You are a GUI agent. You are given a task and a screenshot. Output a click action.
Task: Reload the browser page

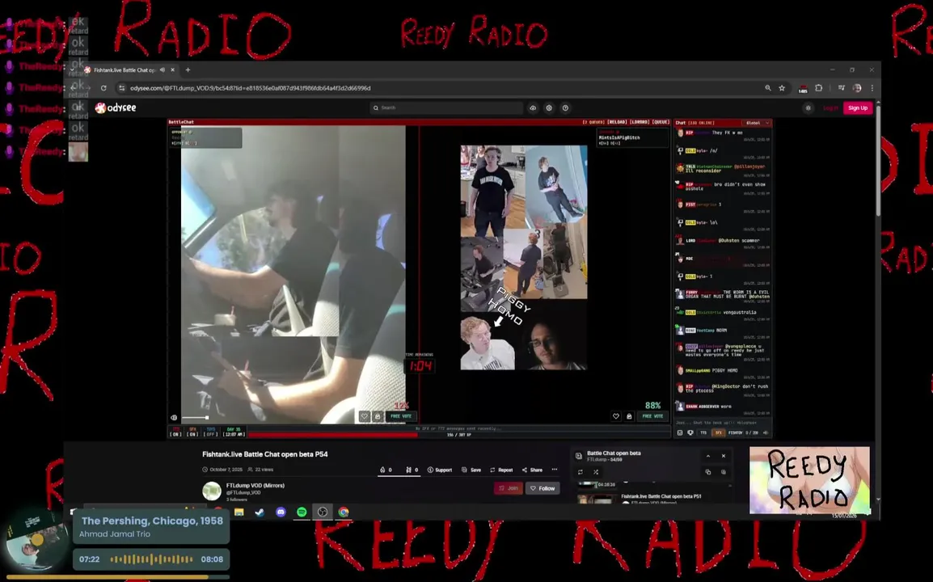coord(103,88)
